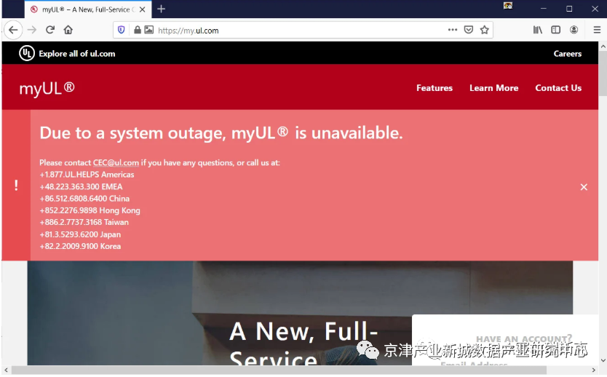This screenshot has height=377, width=607.
Task: Minimize the Firefox window
Action: coord(544,9)
